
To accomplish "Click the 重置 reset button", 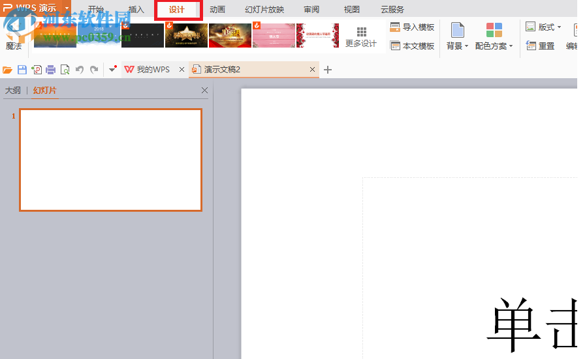I will (540, 46).
